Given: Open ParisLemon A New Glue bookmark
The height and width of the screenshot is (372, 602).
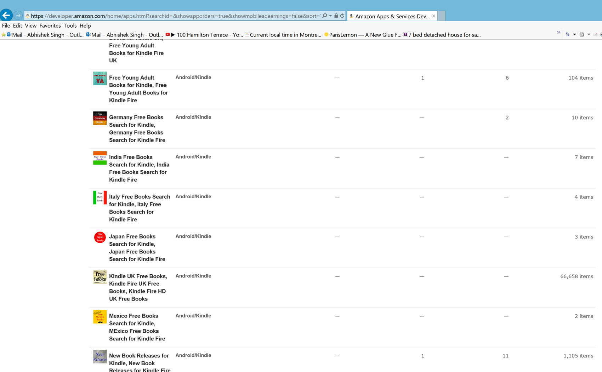Looking at the screenshot, I should click(x=363, y=35).
